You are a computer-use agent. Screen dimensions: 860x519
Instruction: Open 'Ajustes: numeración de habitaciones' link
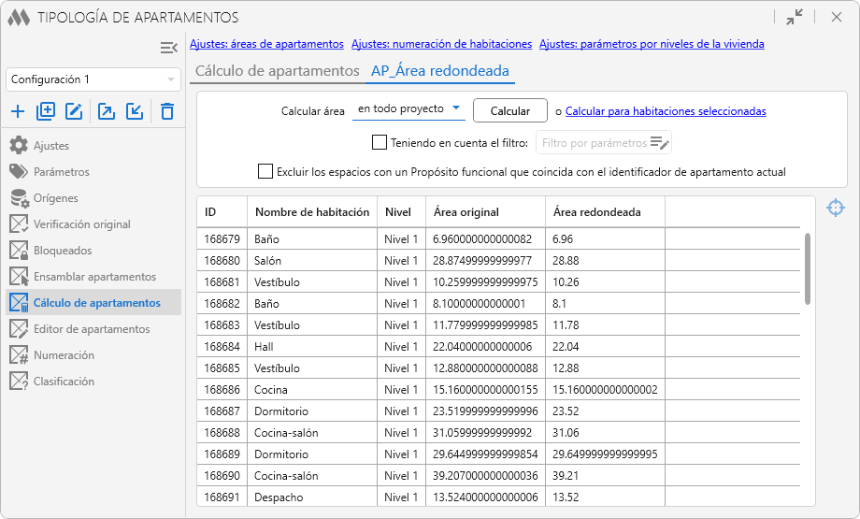click(x=441, y=44)
